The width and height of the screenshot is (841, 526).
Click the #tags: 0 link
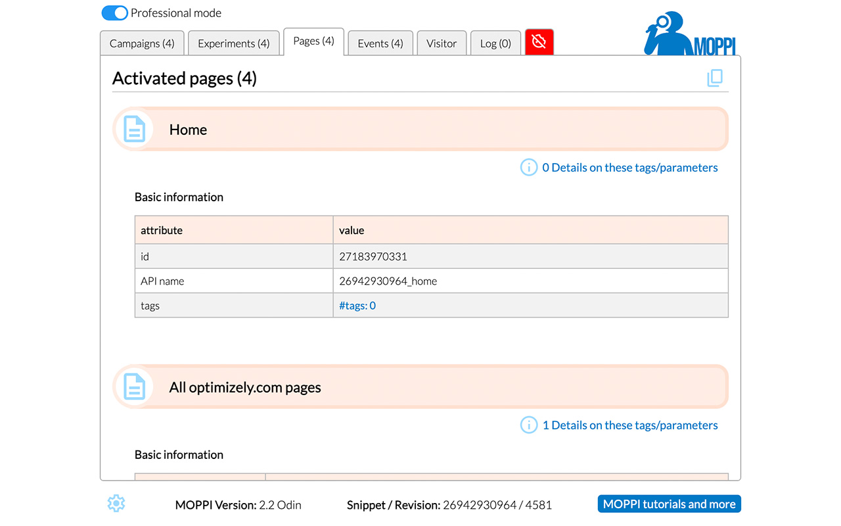(x=357, y=305)
